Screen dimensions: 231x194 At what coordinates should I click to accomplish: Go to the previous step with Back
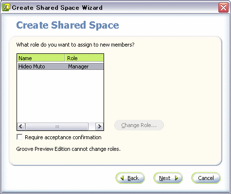130,178
